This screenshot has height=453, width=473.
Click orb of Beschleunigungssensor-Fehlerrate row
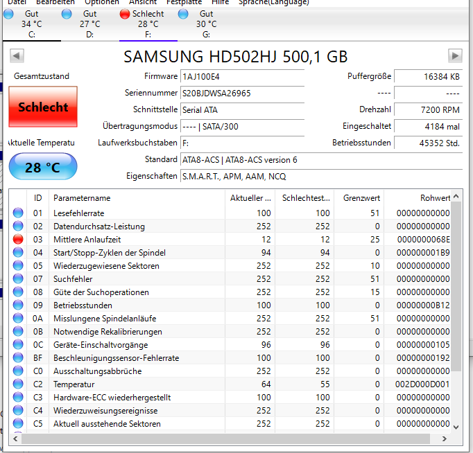pyautogui.click(x=18, y=357)
